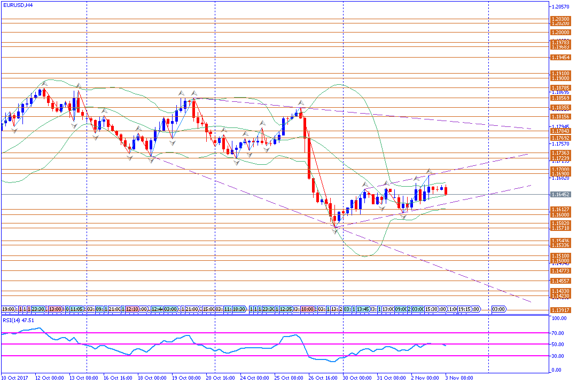This screenshot has width=577, height=384.
Task: Click the 1.19454 price level label
Action: (x=560, y=57)
